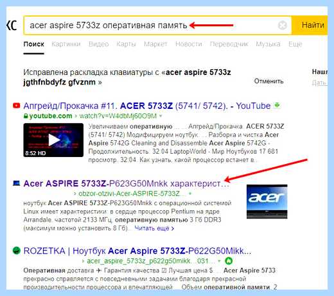Click the green ROZETKA favicon
The width and height of the screenshot is (334, 296).
click(17, 250)
